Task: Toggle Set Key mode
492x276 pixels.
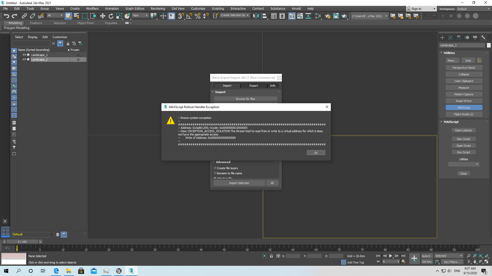Action: pos(427,262)
